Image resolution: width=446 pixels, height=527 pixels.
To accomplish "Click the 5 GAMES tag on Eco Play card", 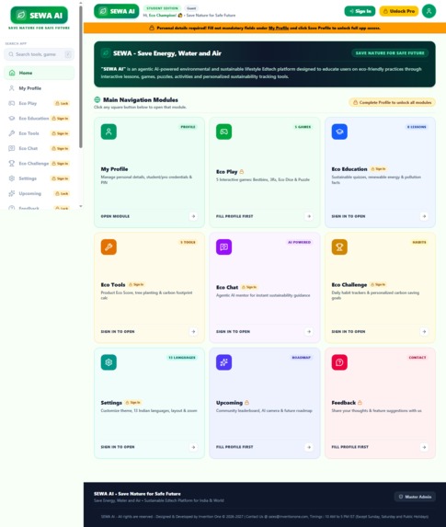I will [x=303, y=127].
